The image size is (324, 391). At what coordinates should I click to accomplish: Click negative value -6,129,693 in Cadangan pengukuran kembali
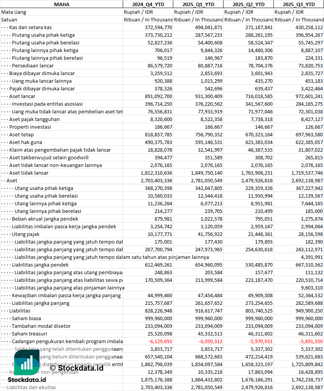point(160,342)
